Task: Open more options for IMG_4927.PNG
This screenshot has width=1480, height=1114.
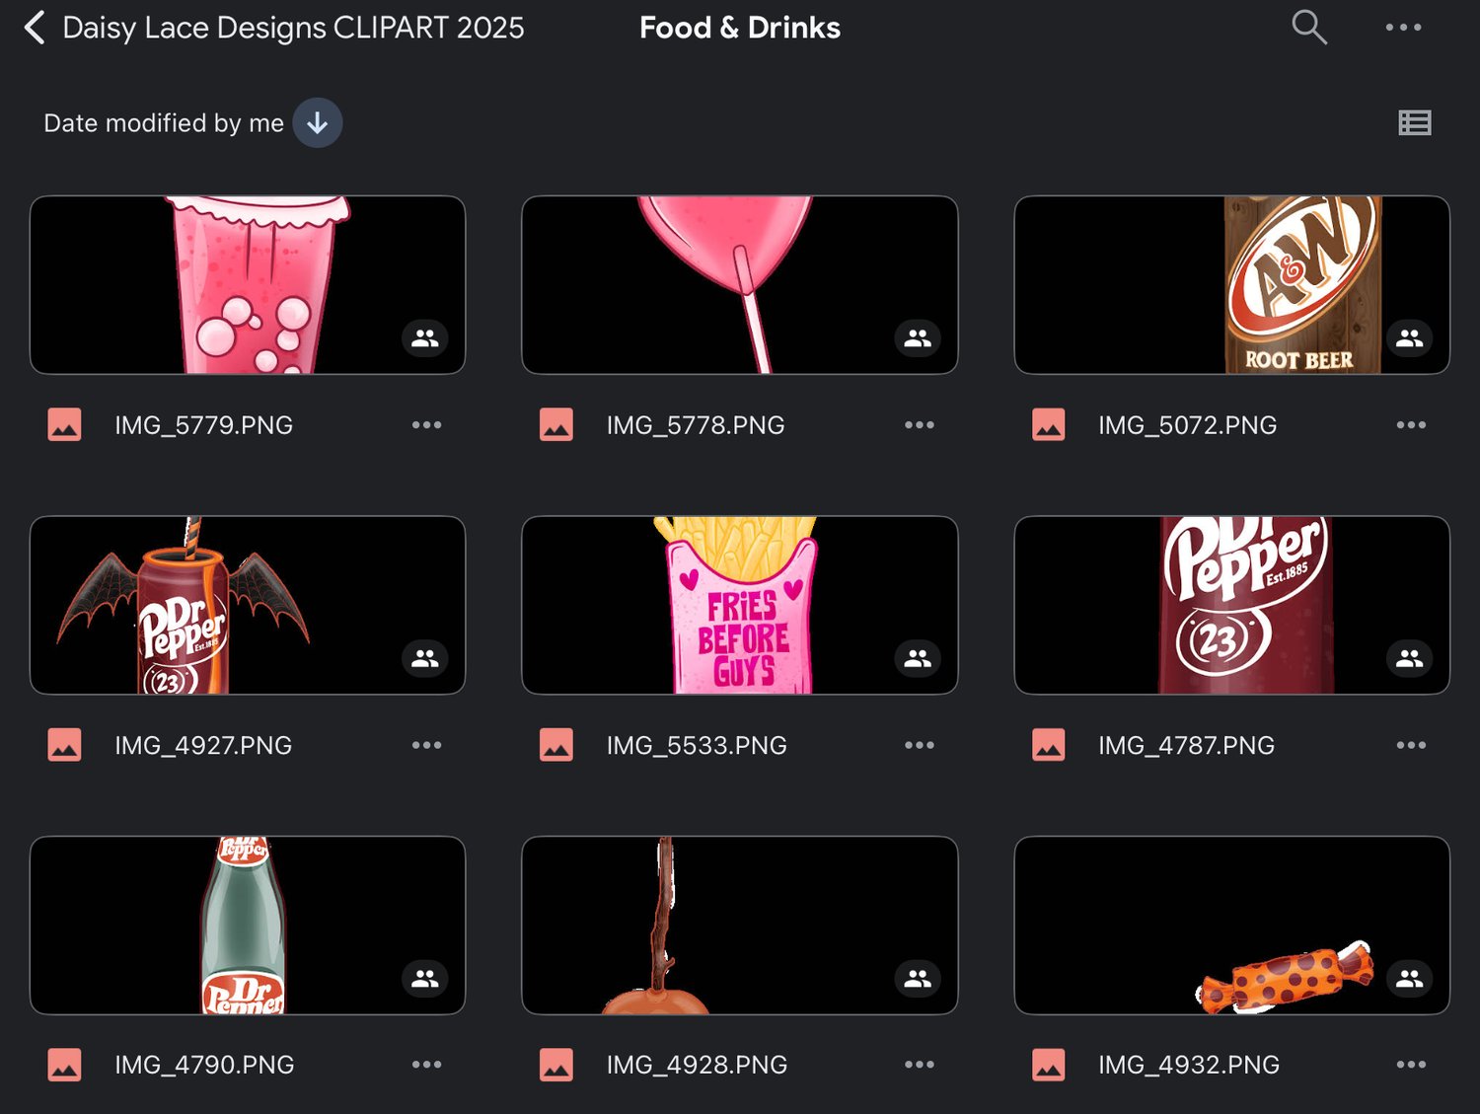Action: pyautogui.click(x=426, y=745)
